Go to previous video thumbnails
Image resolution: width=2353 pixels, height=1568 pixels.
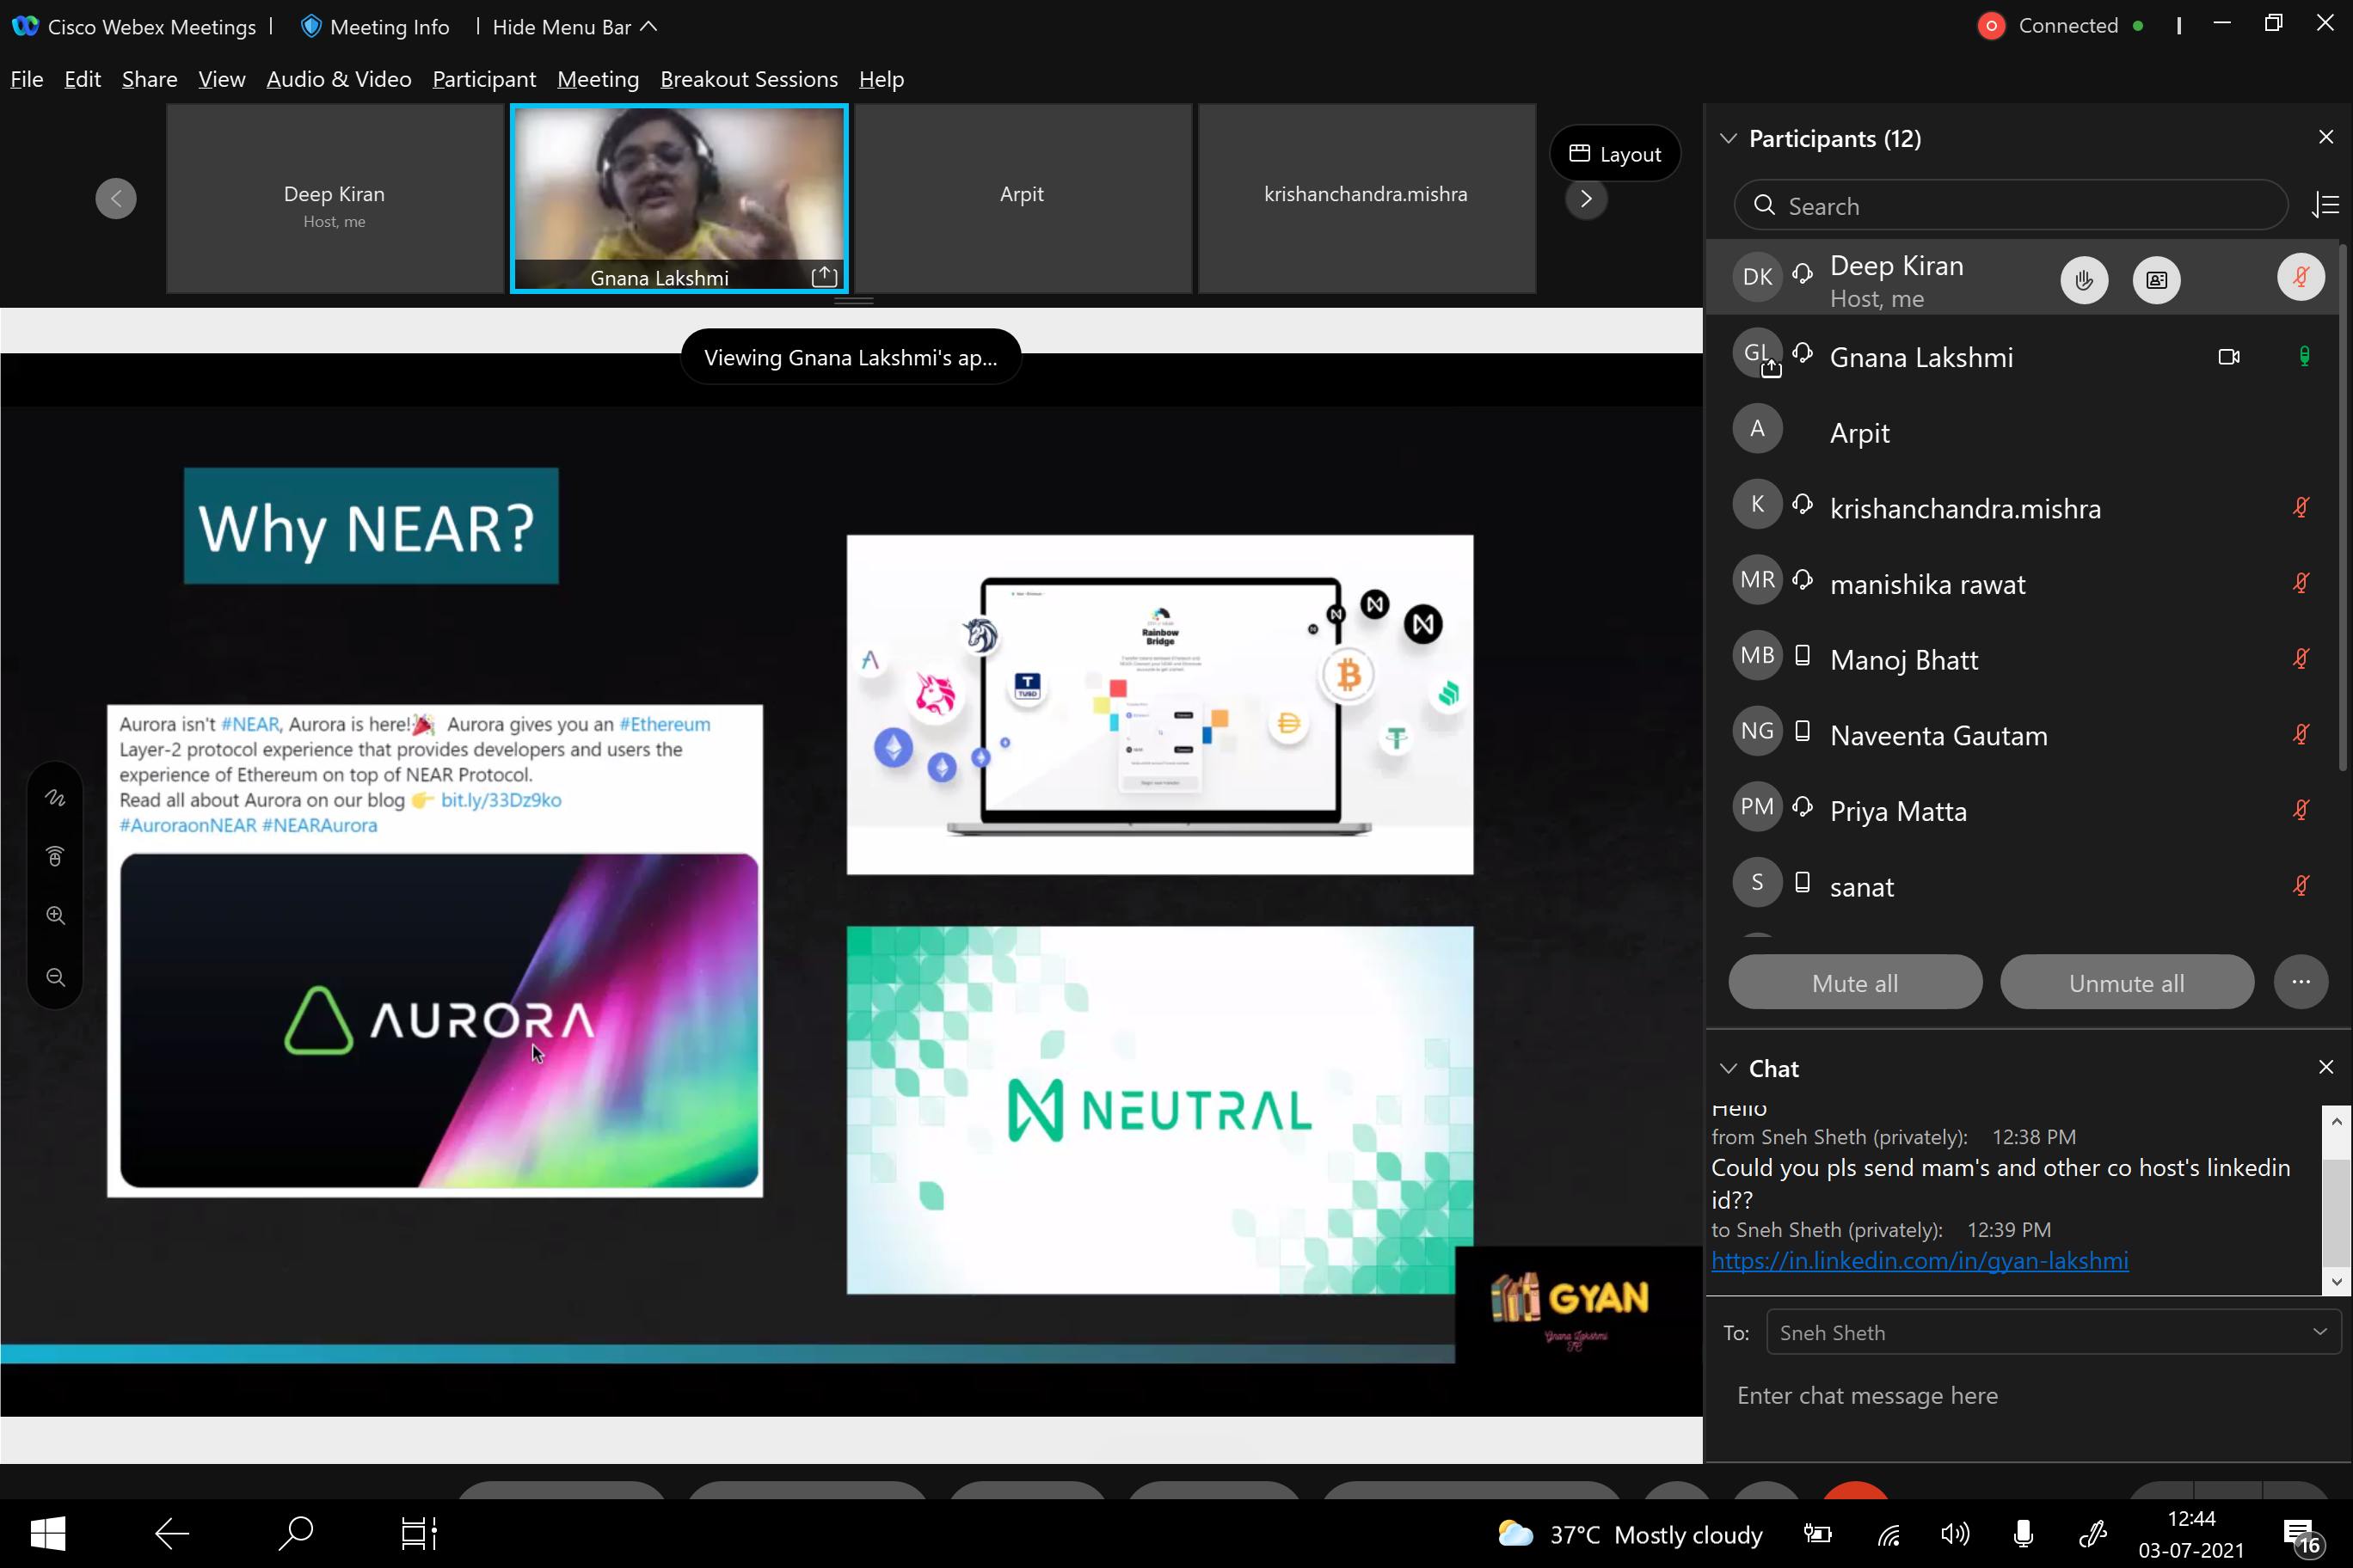pyautogui.click(x=116, y=198)
